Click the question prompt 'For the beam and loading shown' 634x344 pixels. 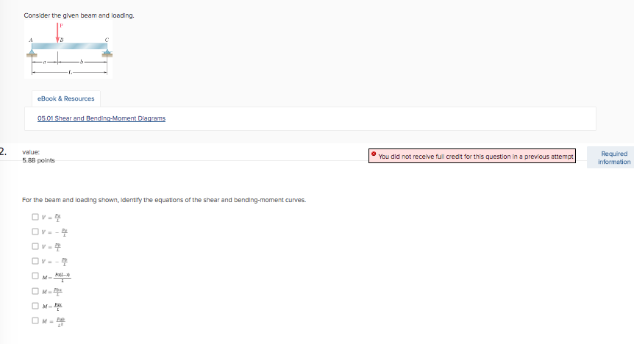point(164,200)
